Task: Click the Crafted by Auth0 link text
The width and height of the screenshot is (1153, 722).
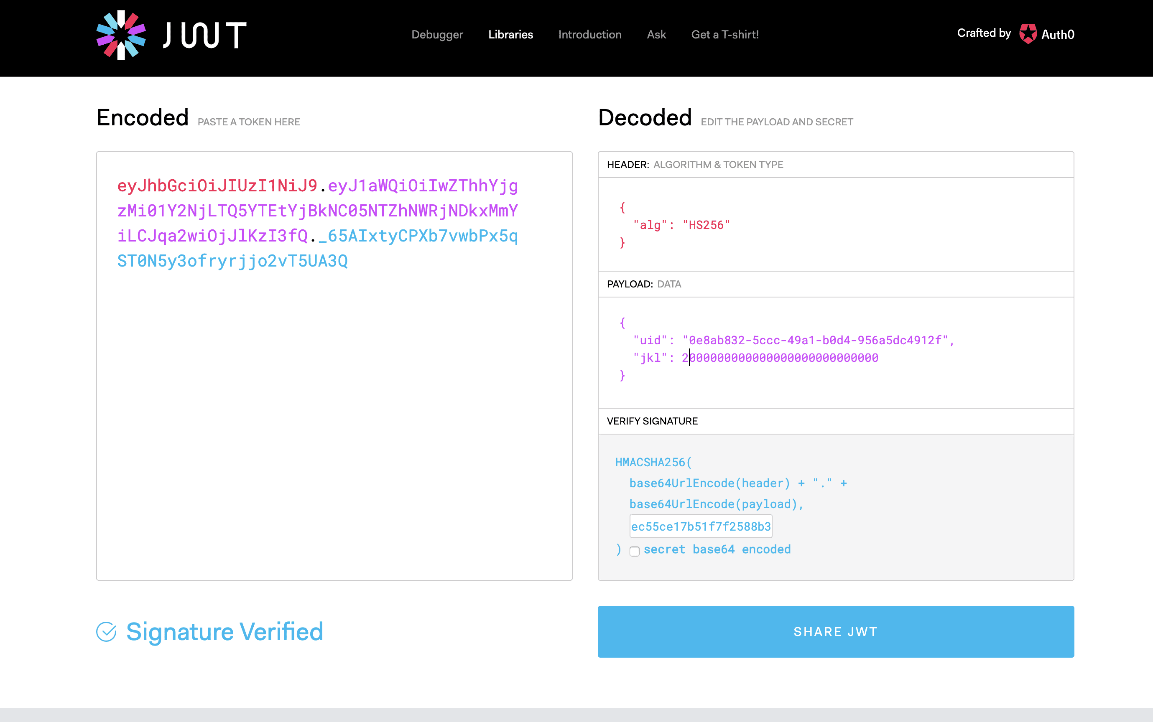Action: coord(984,33)
